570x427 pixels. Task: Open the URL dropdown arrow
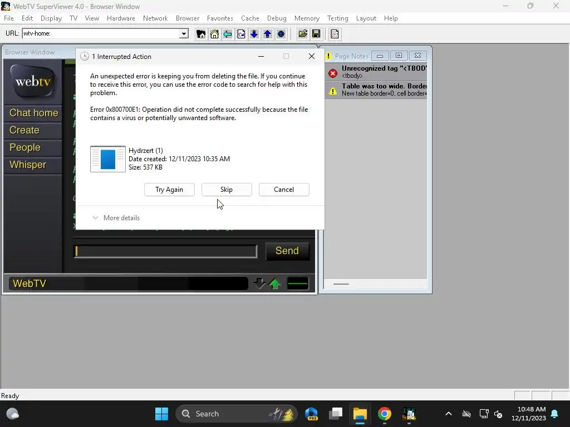point(184,33)
